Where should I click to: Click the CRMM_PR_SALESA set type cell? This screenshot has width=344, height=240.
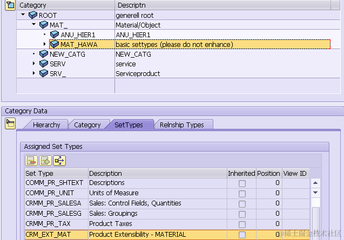pos(56,203)
